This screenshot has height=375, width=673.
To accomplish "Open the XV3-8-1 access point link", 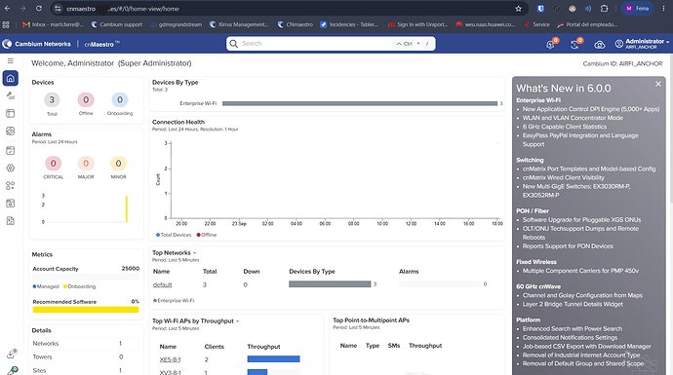I will [170, 373].
